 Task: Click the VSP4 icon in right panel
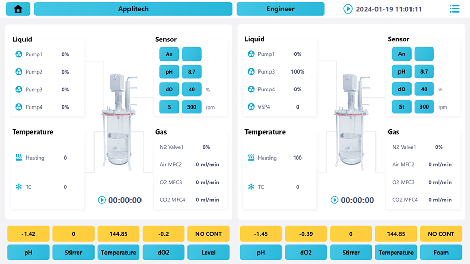251,107
